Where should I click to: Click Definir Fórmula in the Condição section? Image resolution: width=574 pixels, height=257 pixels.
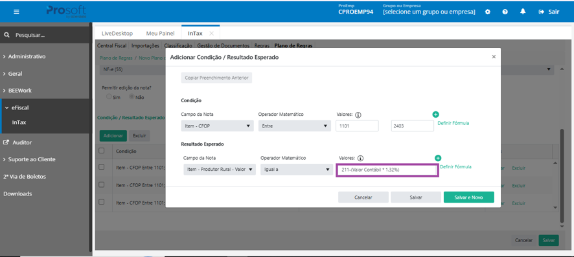pos(453,123)
